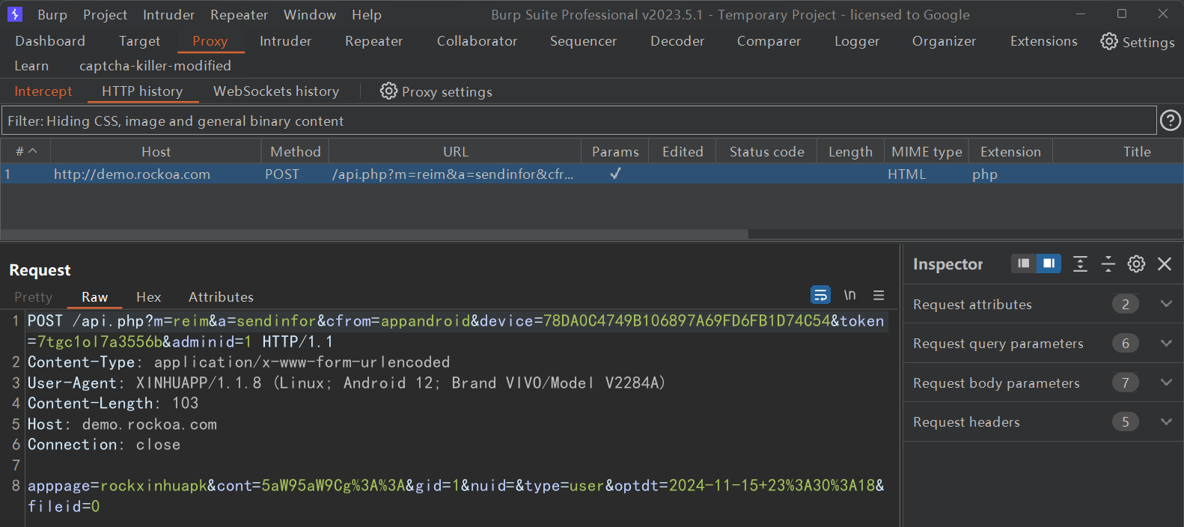Open Inspector settings gear icon

1136,263
